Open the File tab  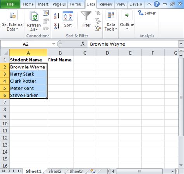point(10,4)
